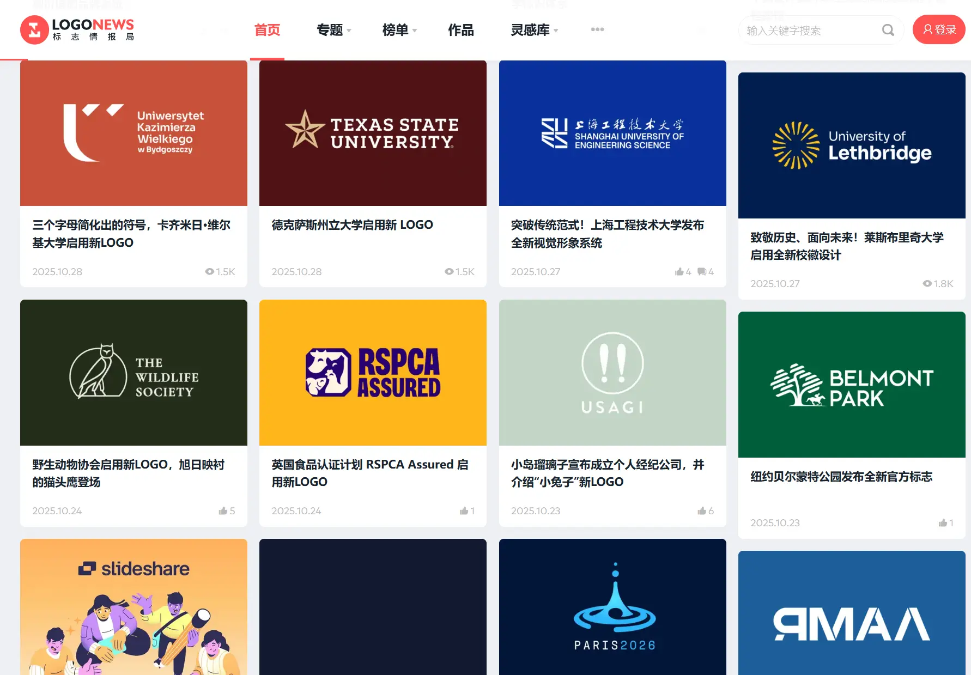The width and height of the screenshot is (971, 675).
Task: Click like icon on RSPCA Assured card
Action: pos(464,511)
